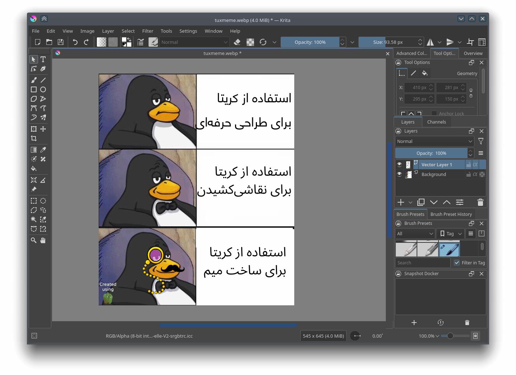Expand the layer blending mode dropdown
The height and width of the screenshot is (375, 516).
click(x=435, y=142)
